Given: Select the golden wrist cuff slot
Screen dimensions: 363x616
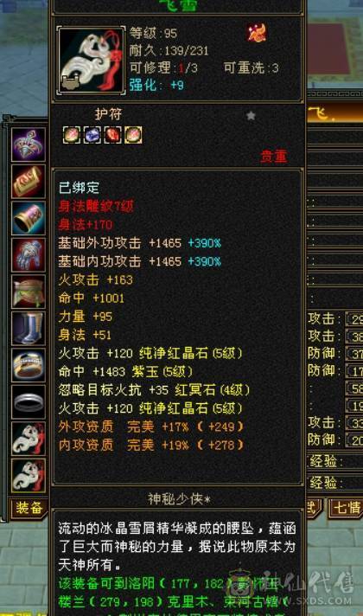Looking at the screenshot, I should tap(29, 218).
